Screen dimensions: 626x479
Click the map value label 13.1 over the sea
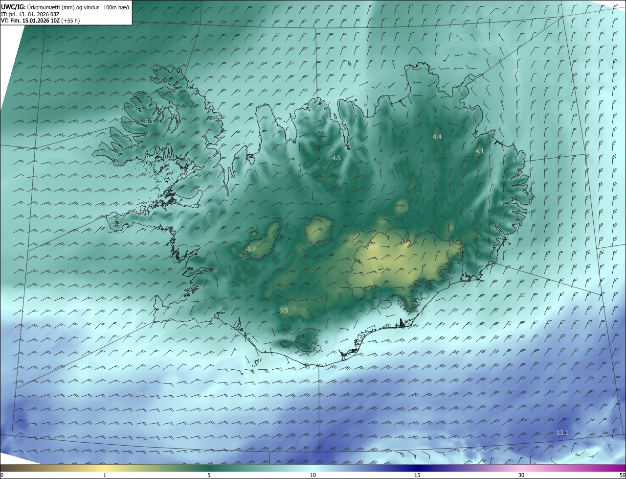point(562,432)
